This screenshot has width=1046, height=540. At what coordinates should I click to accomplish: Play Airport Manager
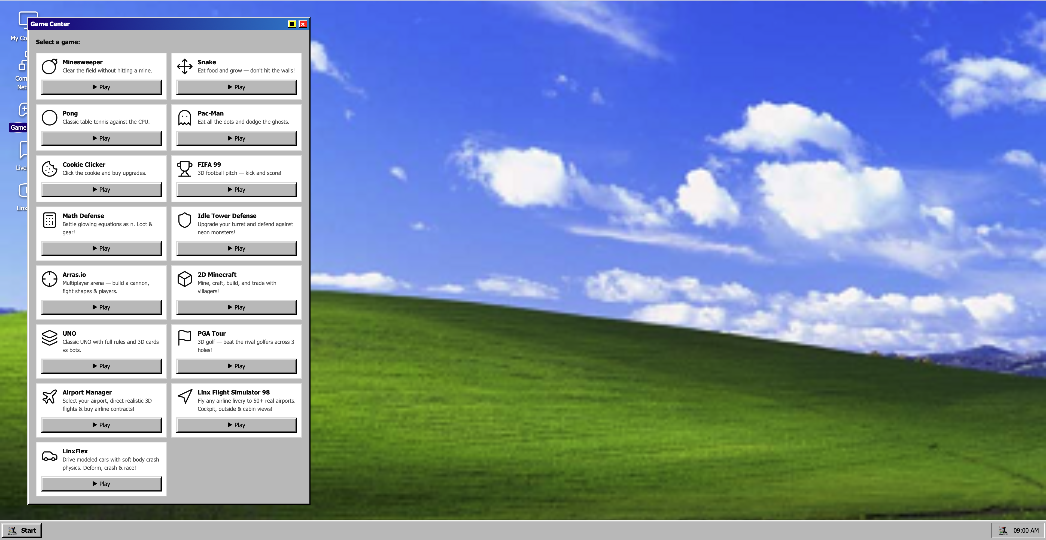[102, 425]
